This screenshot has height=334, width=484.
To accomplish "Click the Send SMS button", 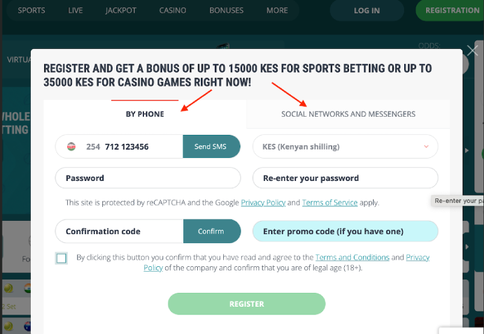I will 211,146.
